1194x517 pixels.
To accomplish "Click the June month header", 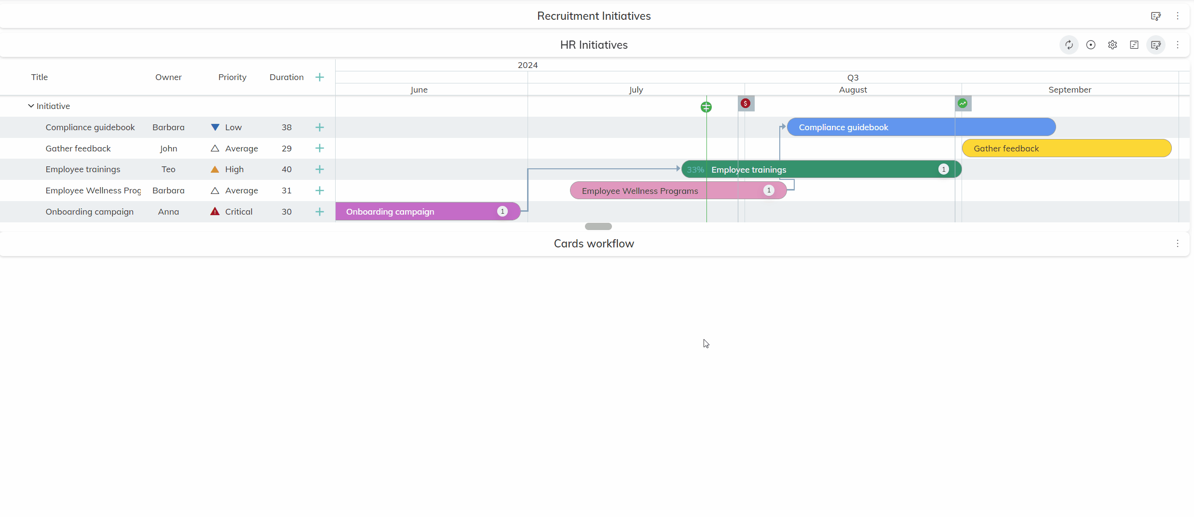I will (419, 90).
